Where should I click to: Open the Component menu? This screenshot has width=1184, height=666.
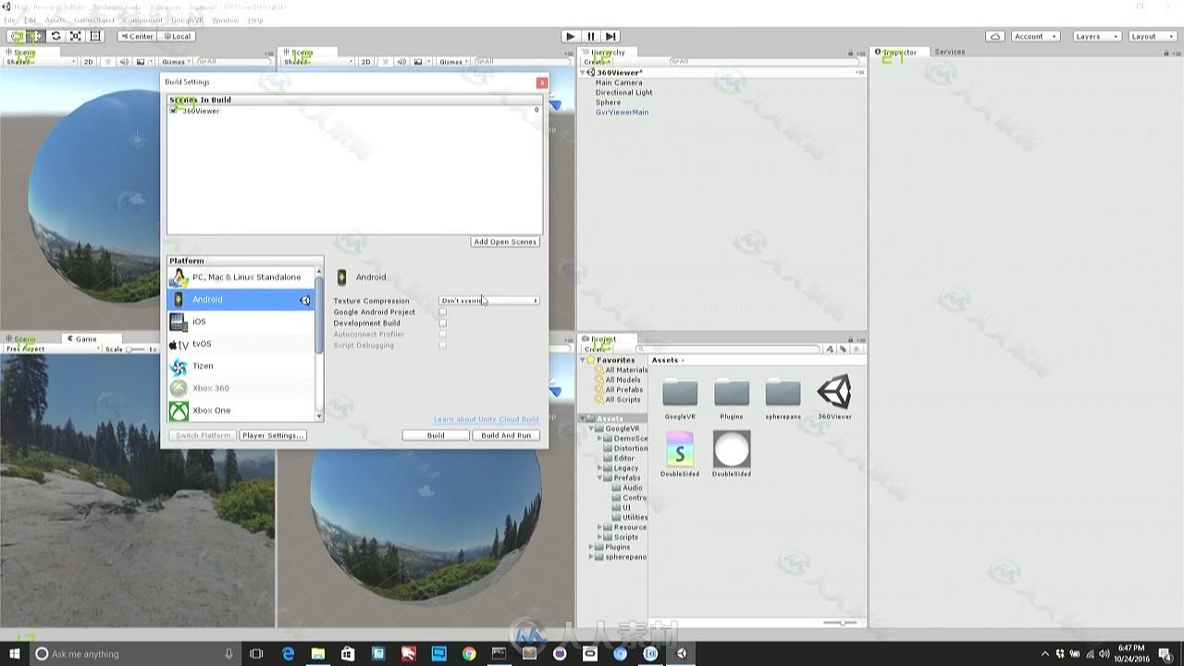pos(142,19)
